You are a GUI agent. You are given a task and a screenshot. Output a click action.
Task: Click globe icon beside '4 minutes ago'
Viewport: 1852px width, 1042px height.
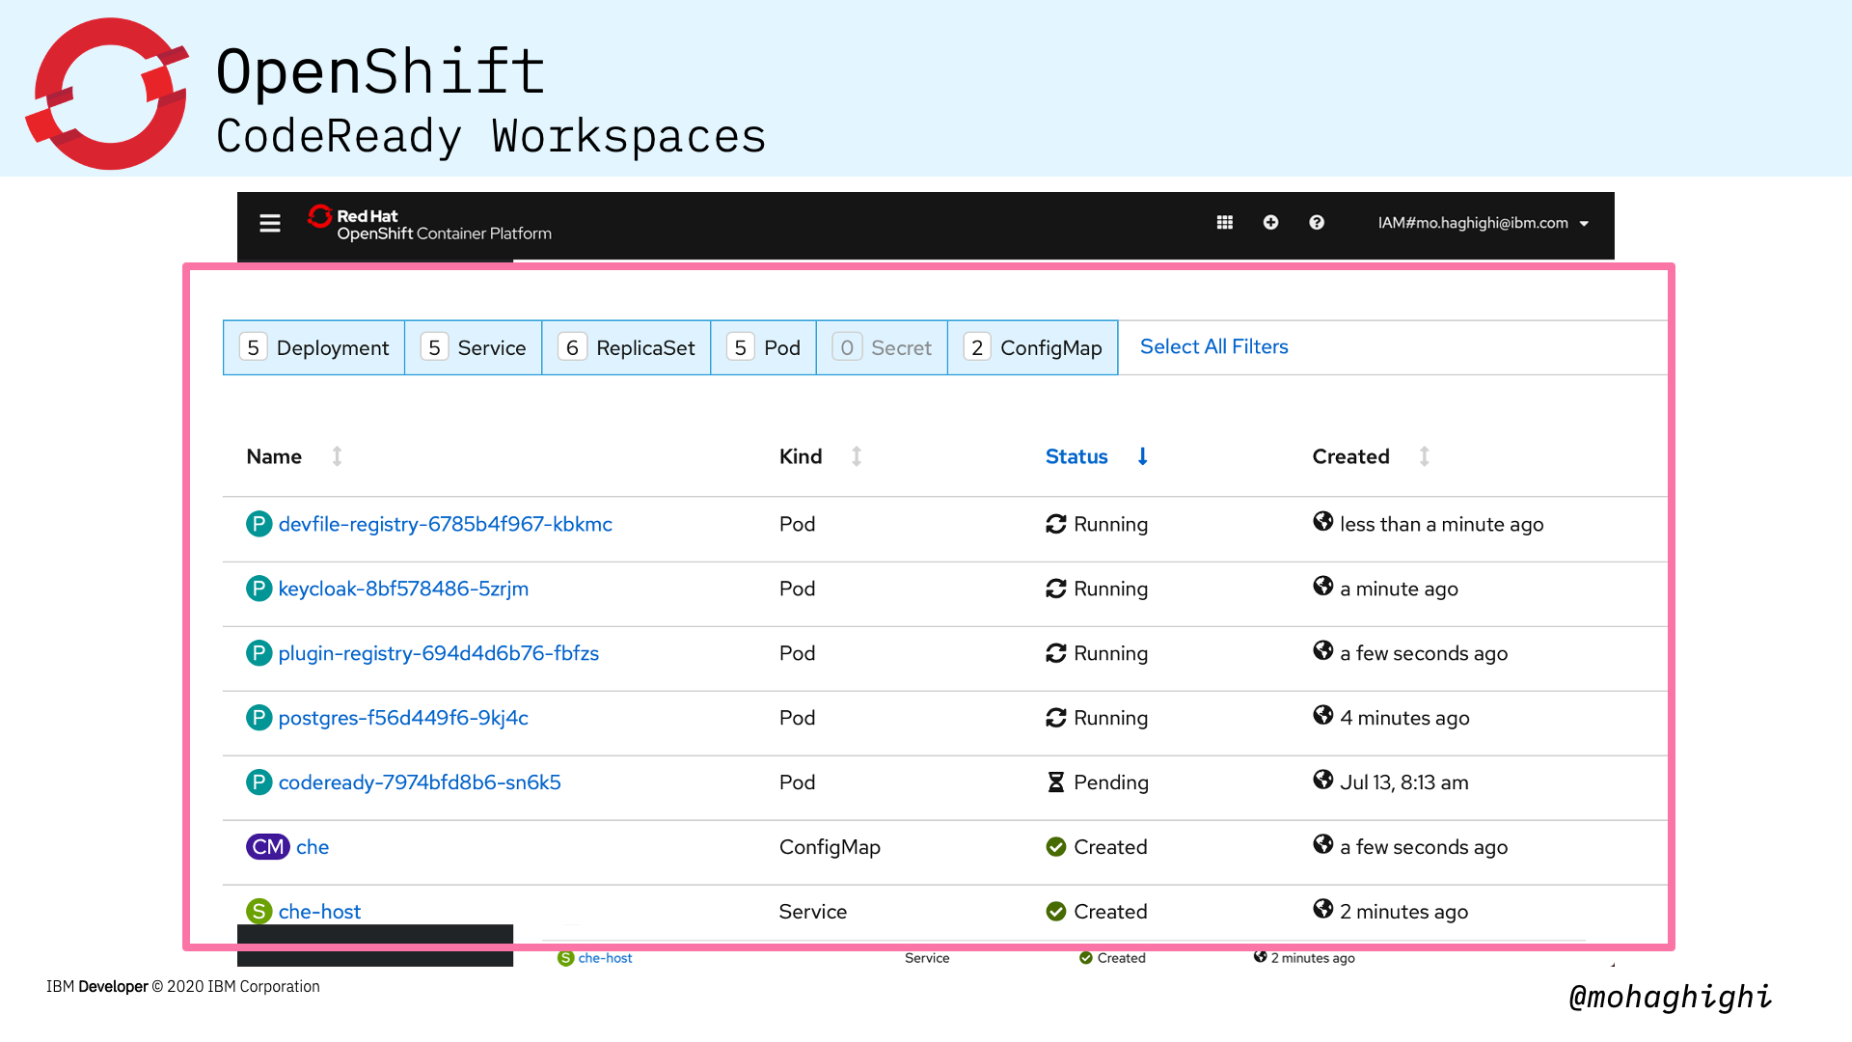click(1323, 716)
